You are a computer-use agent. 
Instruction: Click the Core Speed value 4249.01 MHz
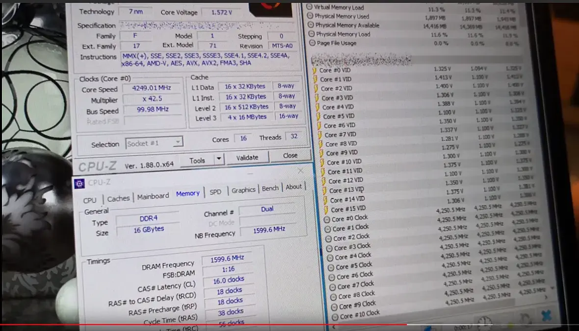pos(152,88)
